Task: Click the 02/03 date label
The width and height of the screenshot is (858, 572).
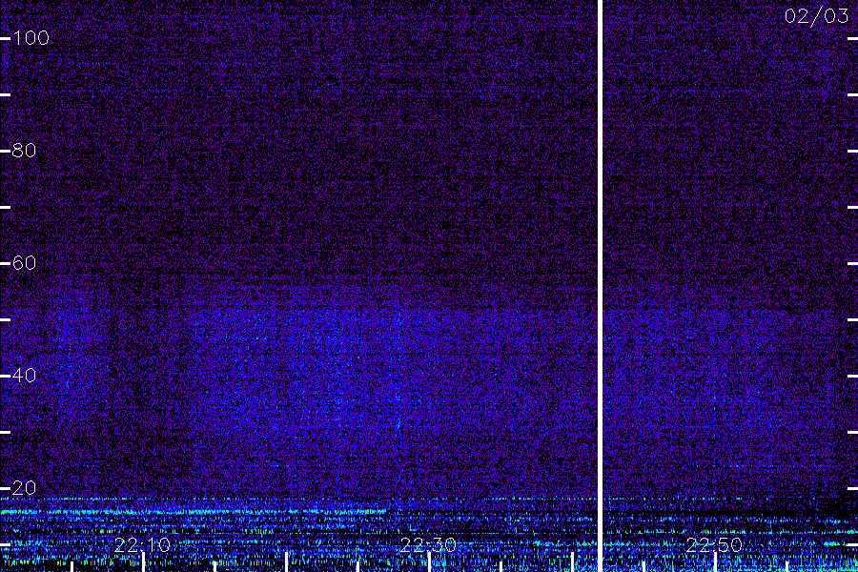Action: click(816, 16)
